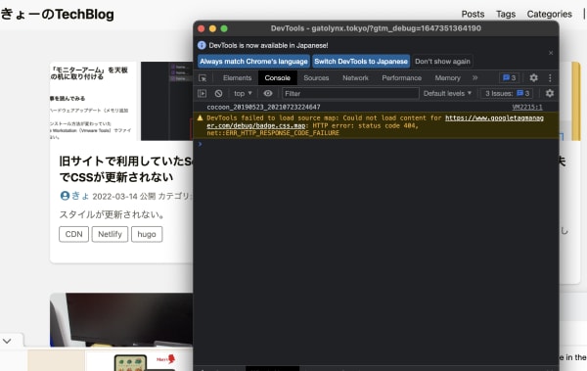Open the Default levels dropdown
Screen dimensions: 587x371
pos(447,93)
